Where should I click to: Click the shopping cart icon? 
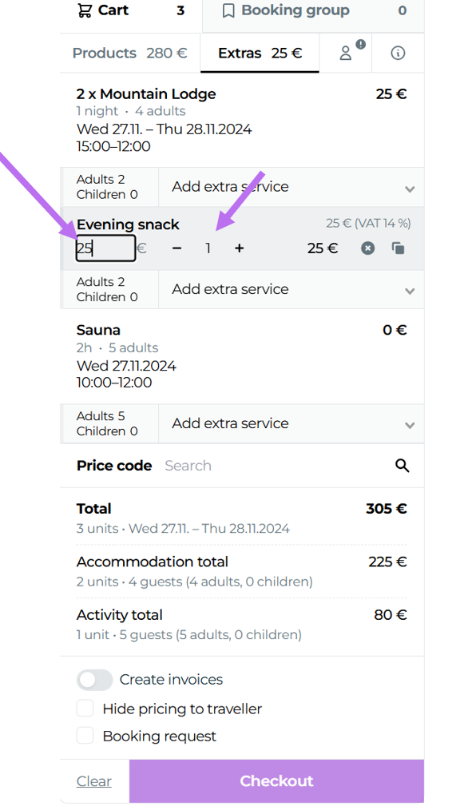click(84, 10)
